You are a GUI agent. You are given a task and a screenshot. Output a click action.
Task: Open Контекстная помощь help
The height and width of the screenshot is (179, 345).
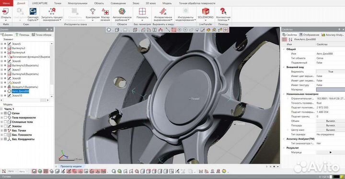click(223, 14)
